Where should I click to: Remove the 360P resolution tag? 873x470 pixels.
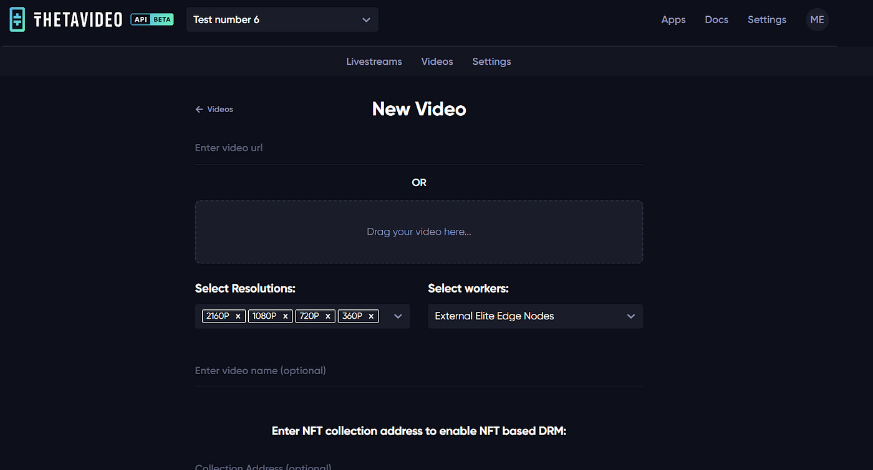point(371,316)
